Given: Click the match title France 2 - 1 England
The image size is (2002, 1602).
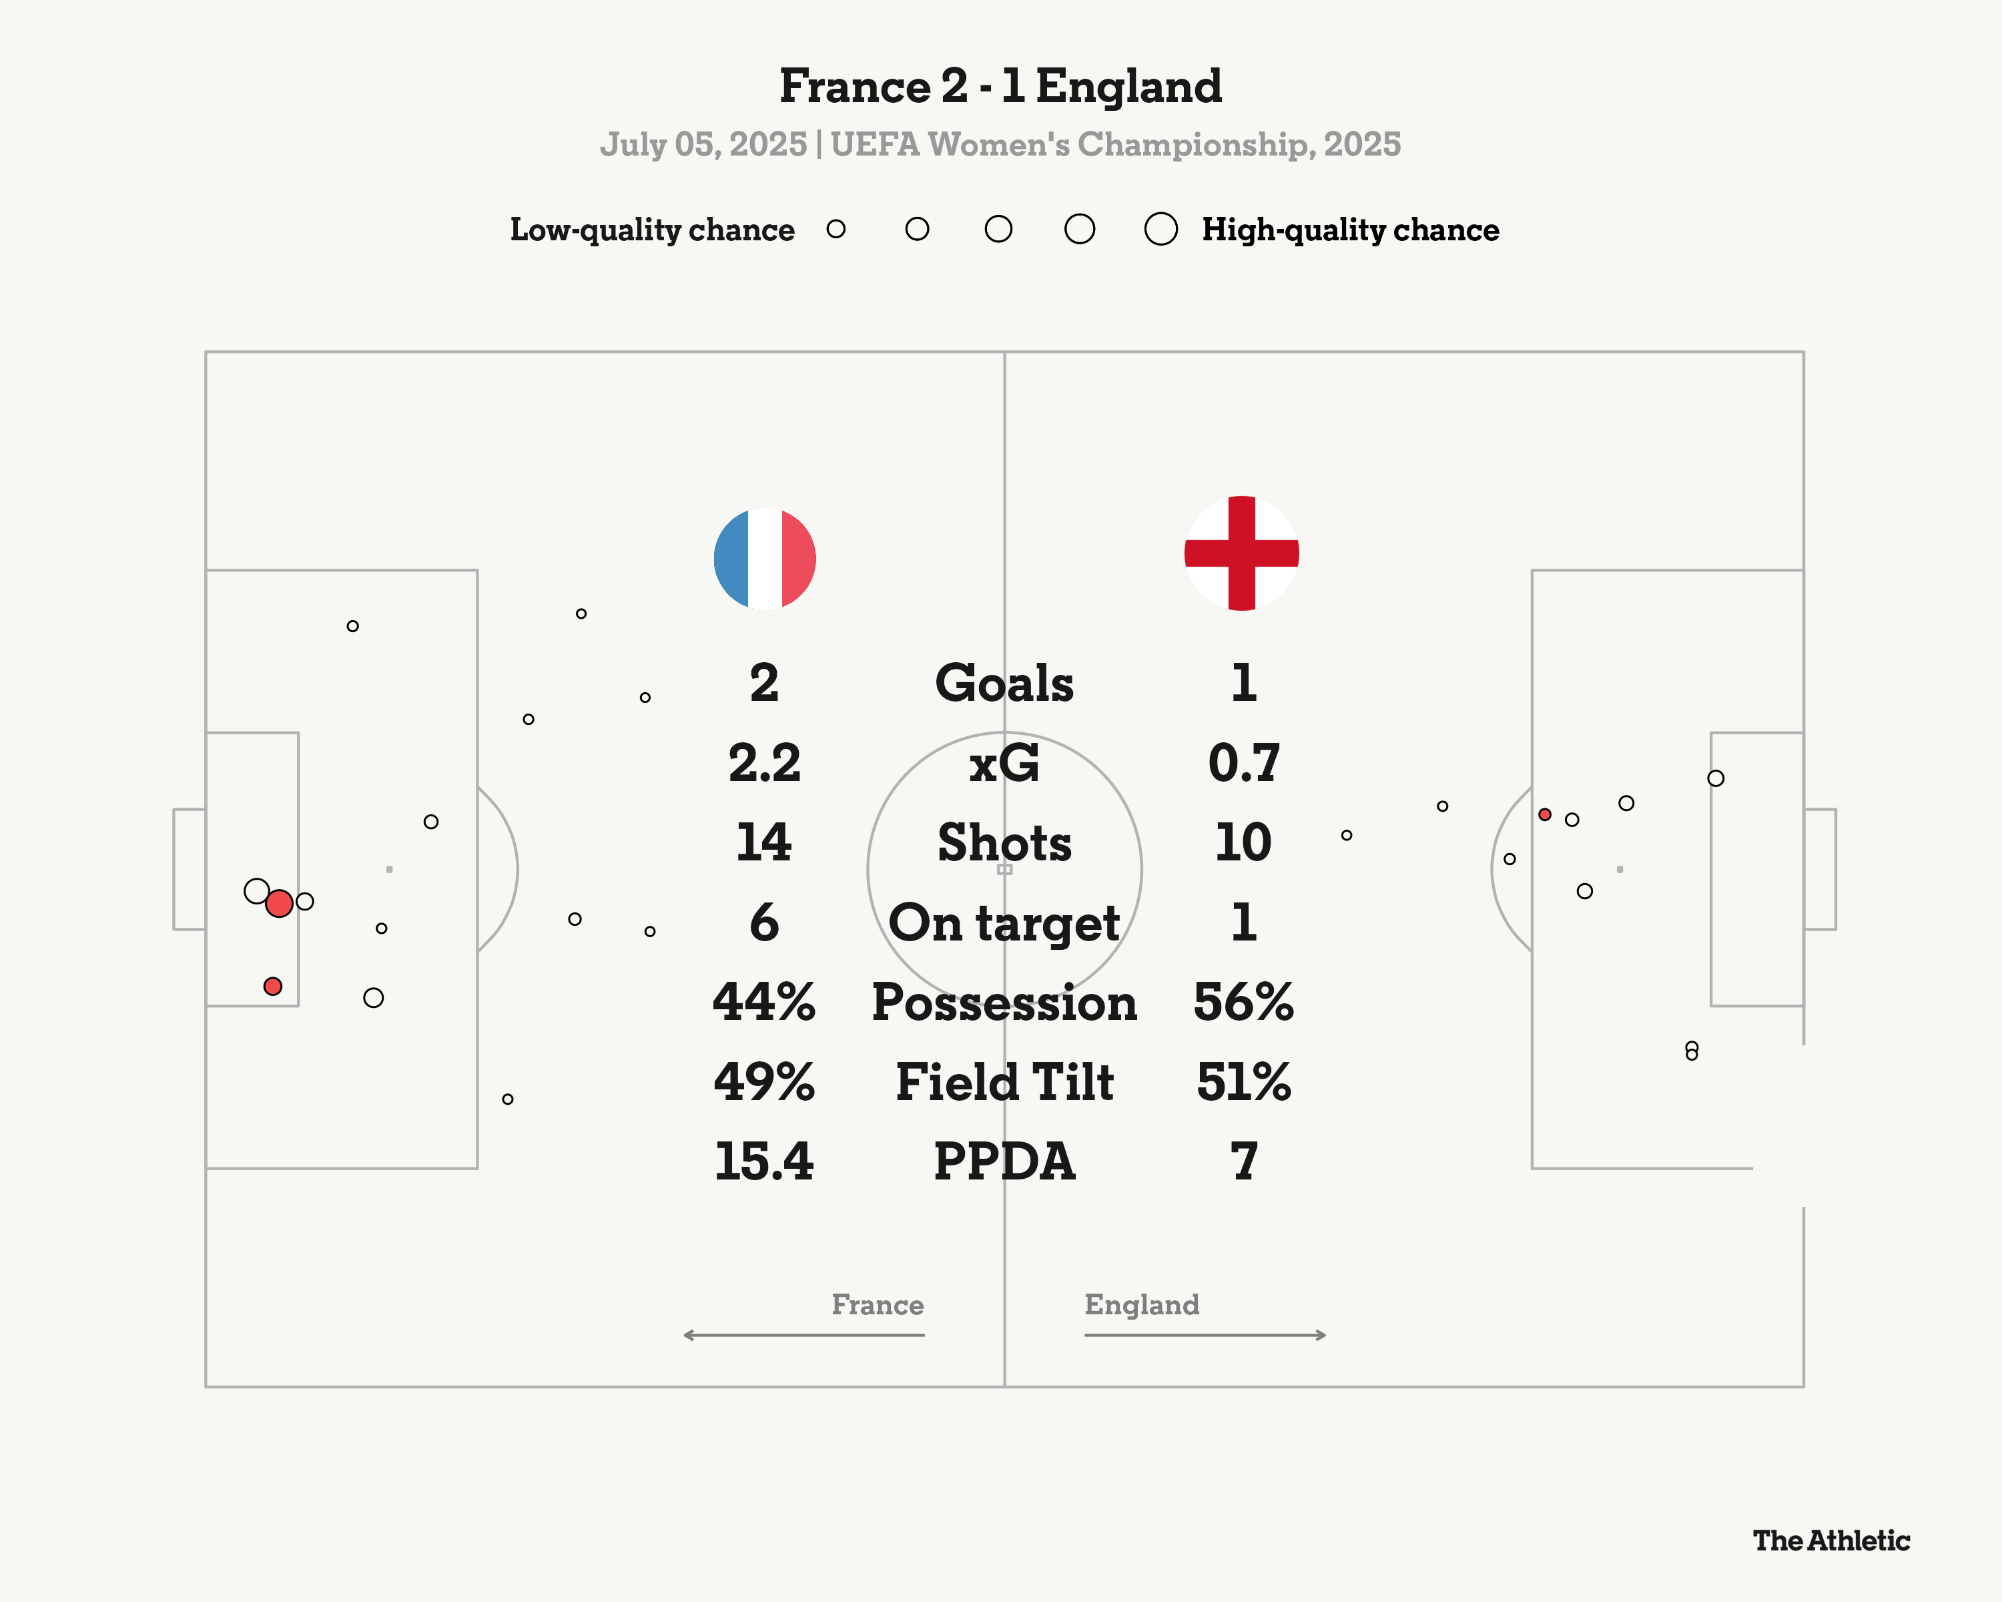Looking at the screenshot, I should [x=1000, y=86].
